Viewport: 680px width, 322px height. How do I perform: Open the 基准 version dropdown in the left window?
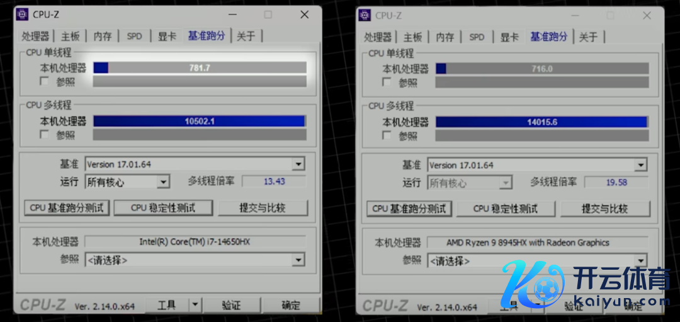click(x=298, y=164)
